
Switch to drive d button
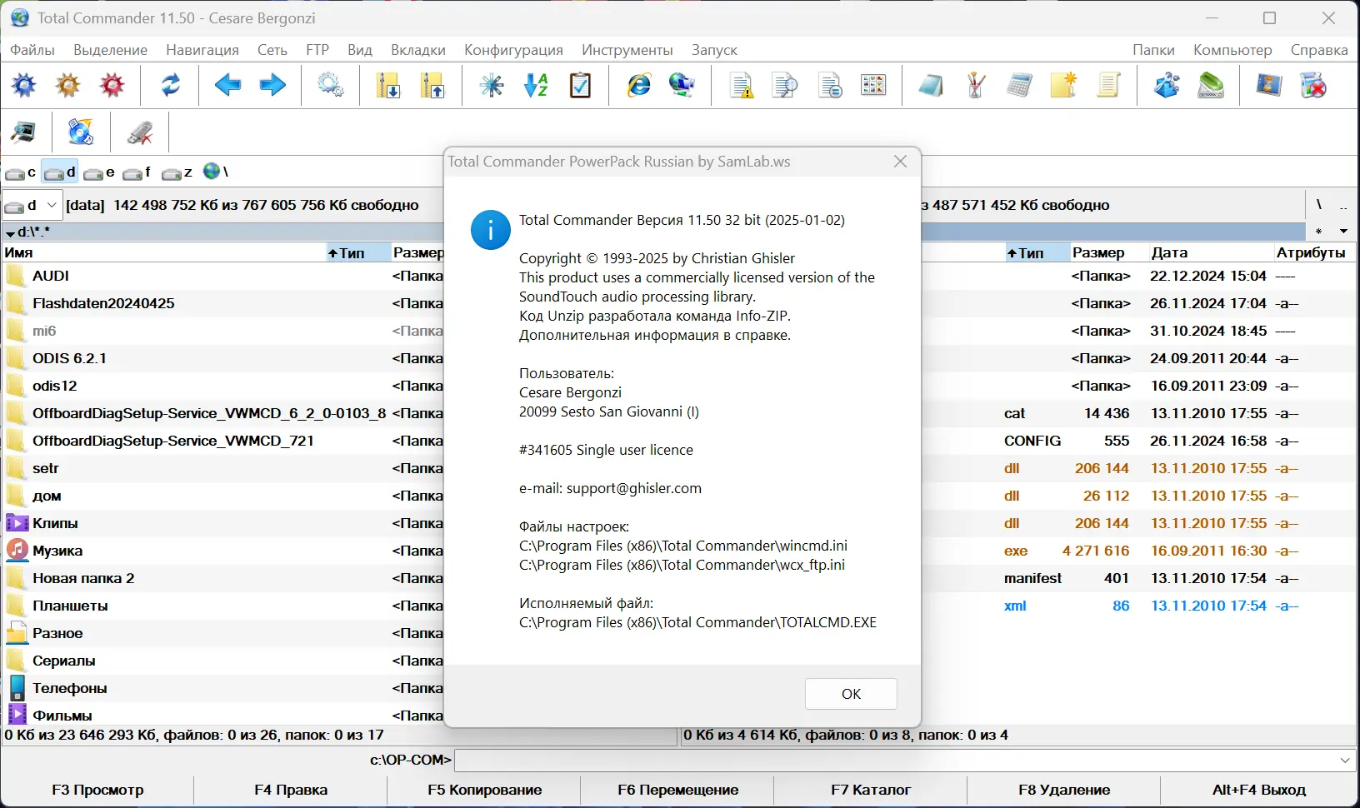(x=60, y=172)
